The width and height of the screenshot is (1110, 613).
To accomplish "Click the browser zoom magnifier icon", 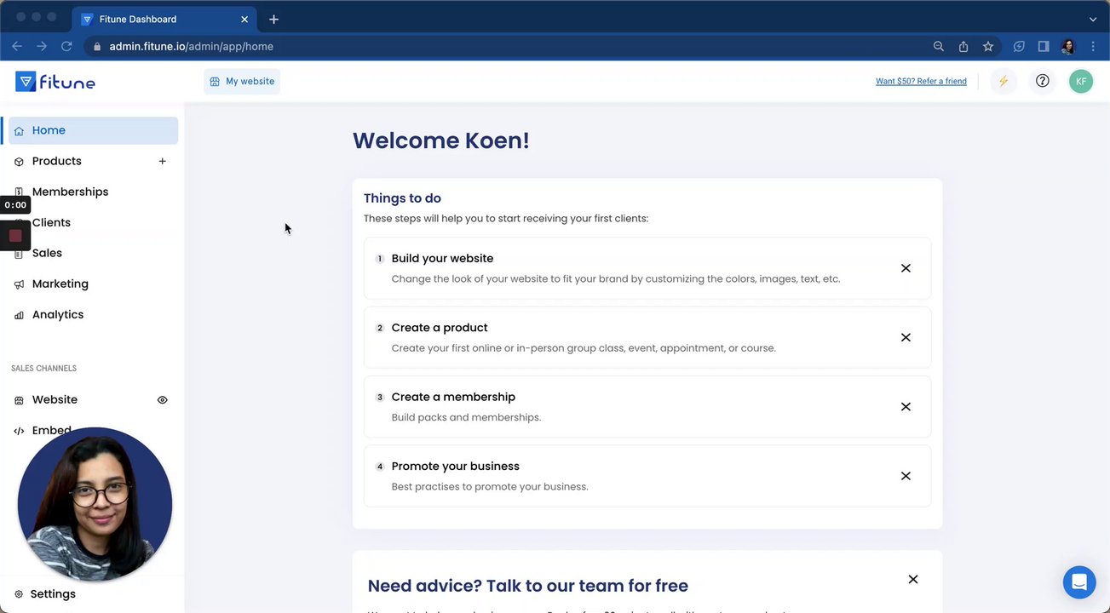I will point(939,47).
